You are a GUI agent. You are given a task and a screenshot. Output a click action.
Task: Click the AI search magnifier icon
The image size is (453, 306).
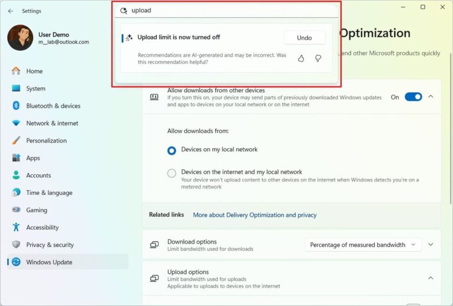point(124,11)
